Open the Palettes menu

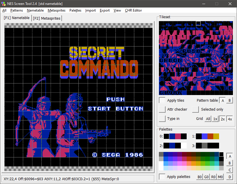click(x=75, y=10)
